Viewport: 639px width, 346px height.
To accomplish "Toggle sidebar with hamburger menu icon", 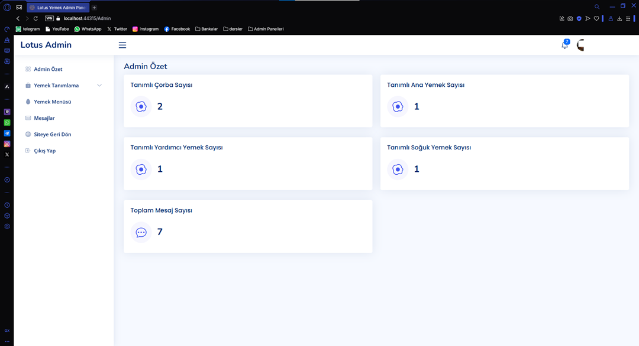I will point(122,45).
